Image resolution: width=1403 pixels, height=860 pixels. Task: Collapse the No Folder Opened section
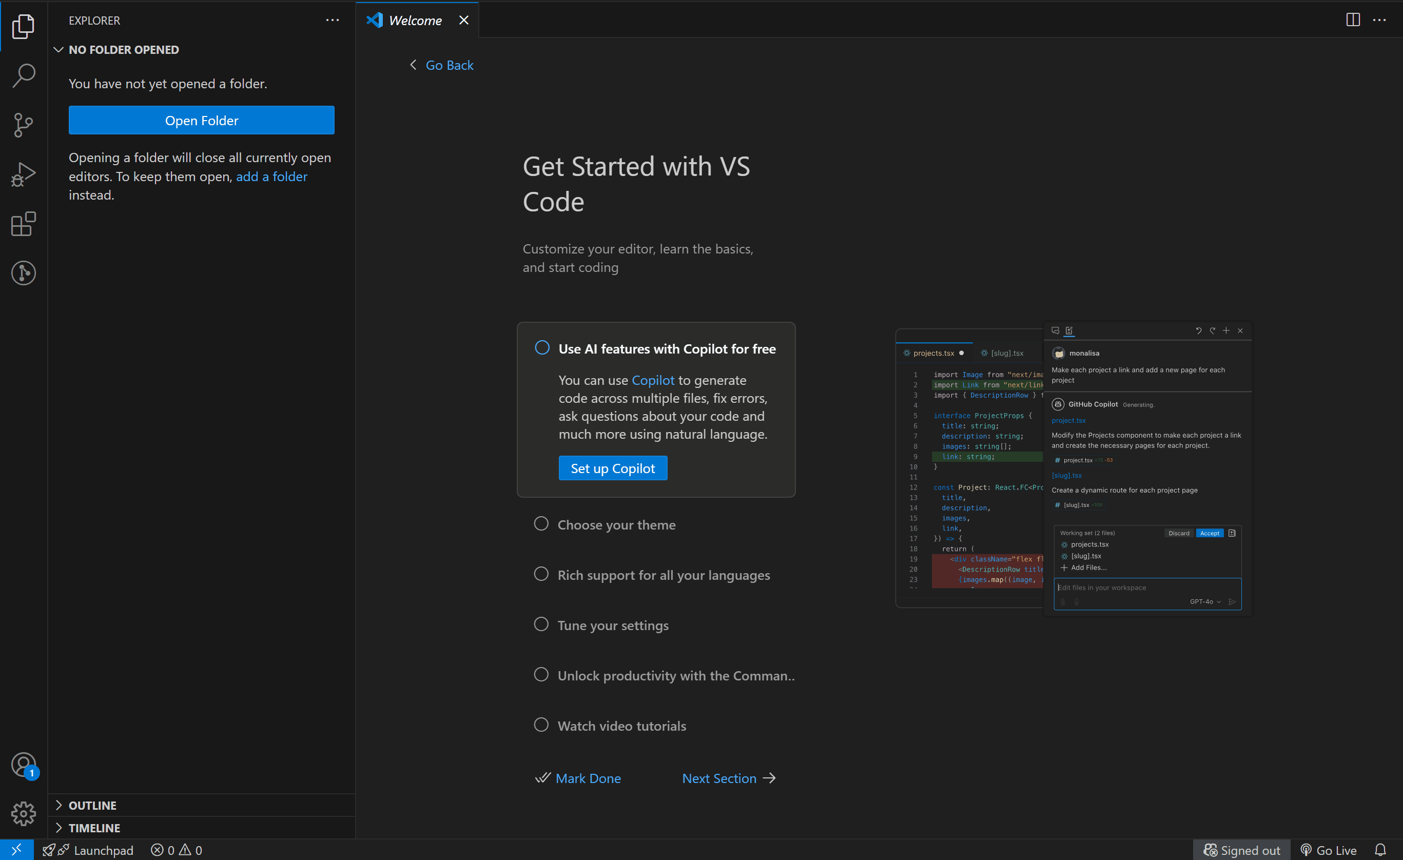pyautogui.click(x=202, y=50)
